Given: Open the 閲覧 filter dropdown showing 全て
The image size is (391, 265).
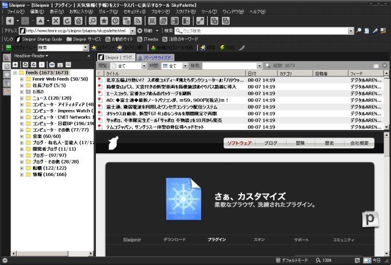Looking at the screenshot, I should pos(144,66).
